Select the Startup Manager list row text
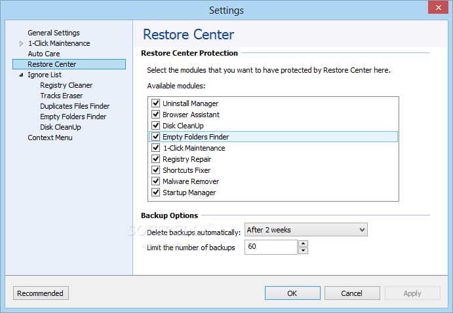This screenshot has height=313, width=453. point(189,193)
